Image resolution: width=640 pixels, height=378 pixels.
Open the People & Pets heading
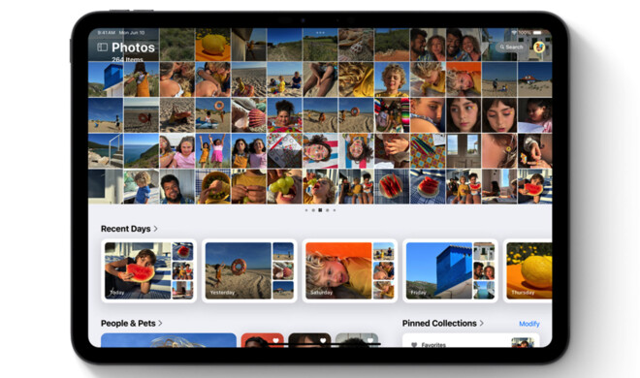[128, 323]
